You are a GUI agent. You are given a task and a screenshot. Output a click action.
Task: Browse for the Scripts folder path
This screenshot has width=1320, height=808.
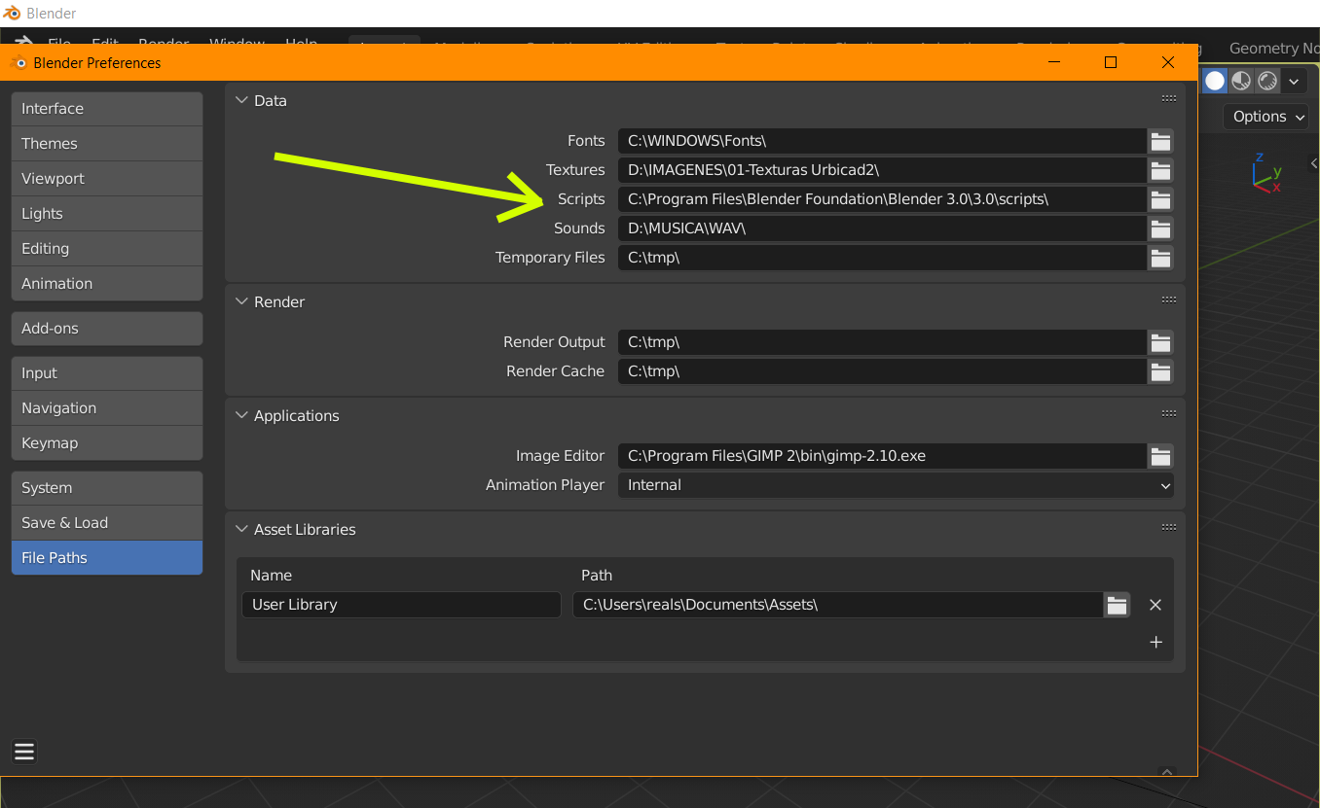(x=1160, y=199)
